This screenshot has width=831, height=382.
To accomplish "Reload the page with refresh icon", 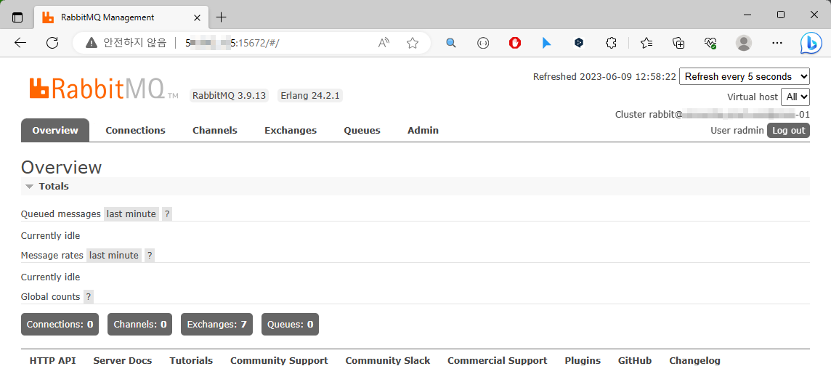I will pyautogui.click(x=52, y=43).
